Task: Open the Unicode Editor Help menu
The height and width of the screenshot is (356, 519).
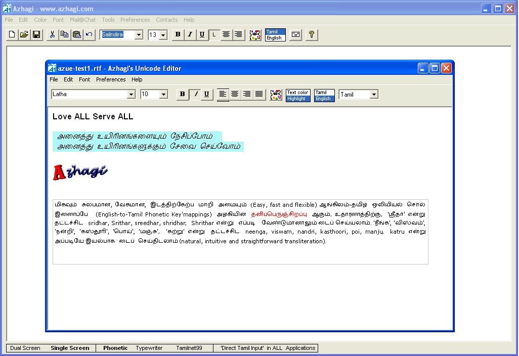Action: click(x=137, y=79)
